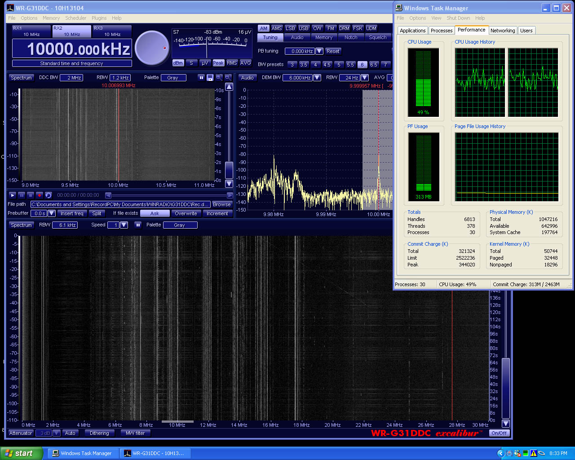Click the Split button

coord(97,213)
